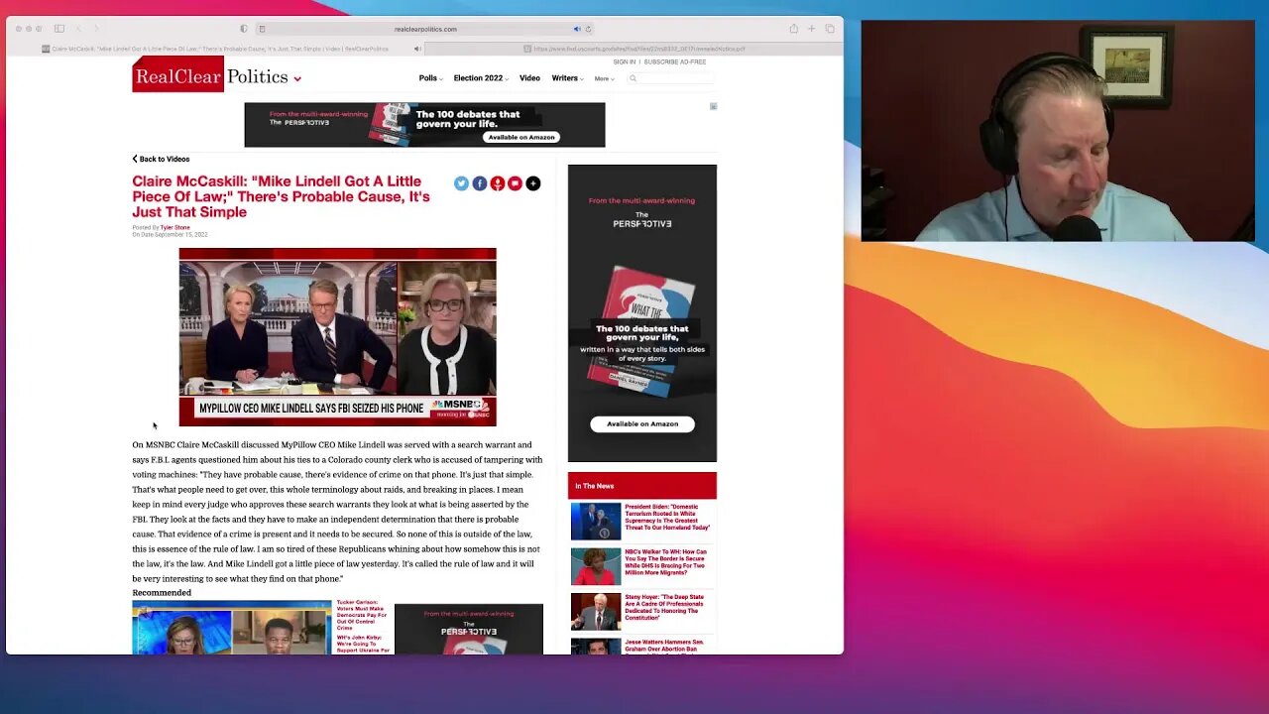Click Available on Amazon in sidebar ad

pos(642,423)
